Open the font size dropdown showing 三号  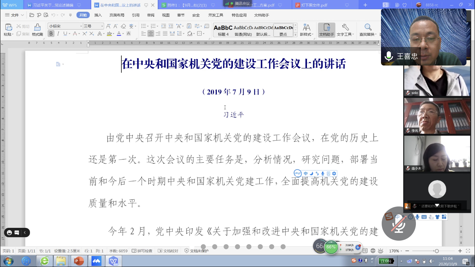tap(102, 26)
